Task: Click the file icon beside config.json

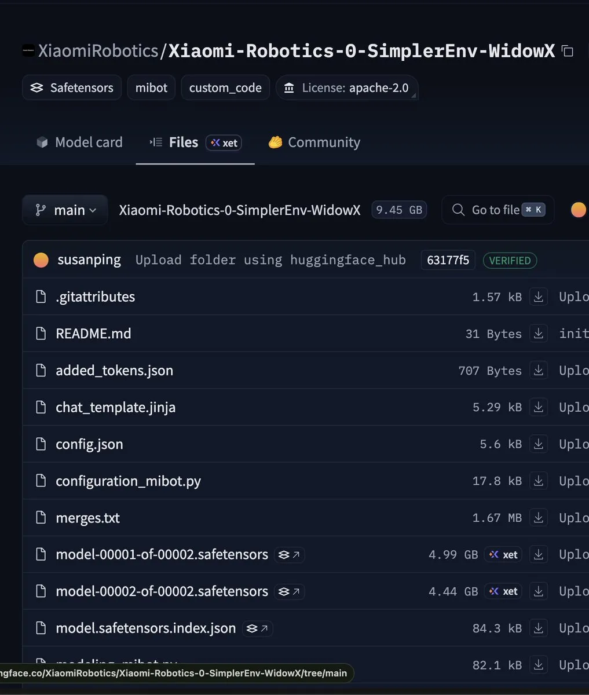Action: (41, 444)
